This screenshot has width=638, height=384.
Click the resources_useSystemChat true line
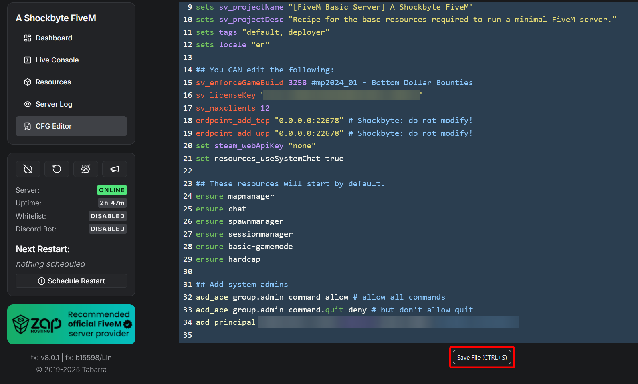(269, 159)
